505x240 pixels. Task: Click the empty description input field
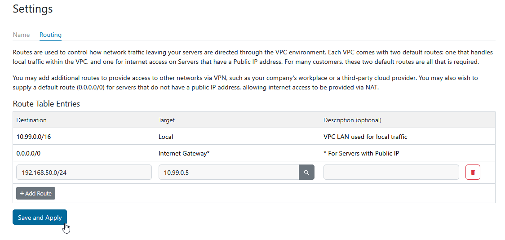[391, 172]
